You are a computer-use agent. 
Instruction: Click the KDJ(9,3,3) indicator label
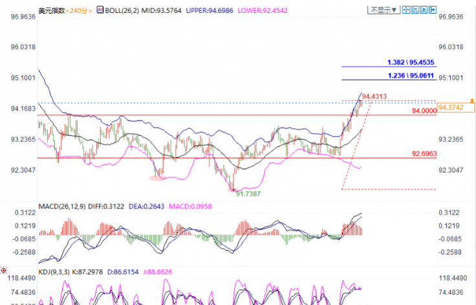pyautogui.click(x=54, y=272)
